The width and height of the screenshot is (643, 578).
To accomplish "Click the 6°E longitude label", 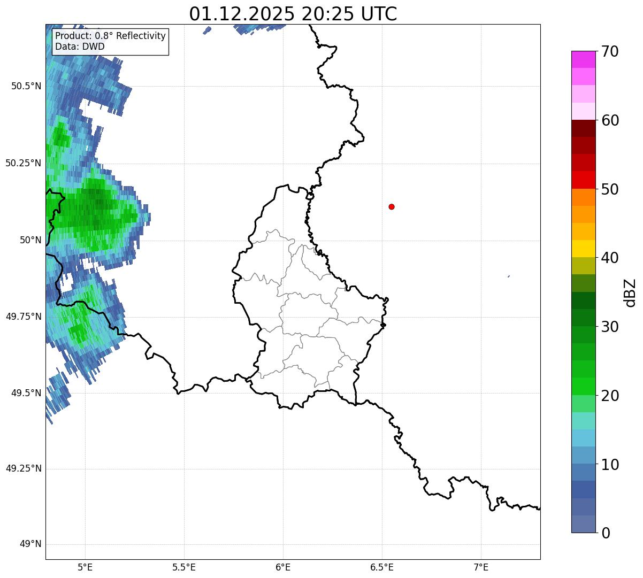I will click(x=283, y=567).
